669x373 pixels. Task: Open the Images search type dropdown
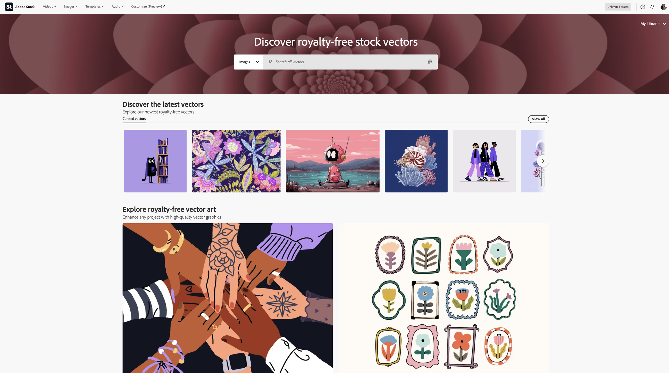pyautogui.click(x=249, y=62)
